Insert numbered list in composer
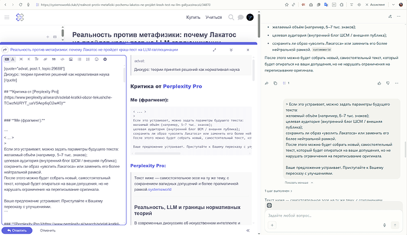 (x=88, y=59)
